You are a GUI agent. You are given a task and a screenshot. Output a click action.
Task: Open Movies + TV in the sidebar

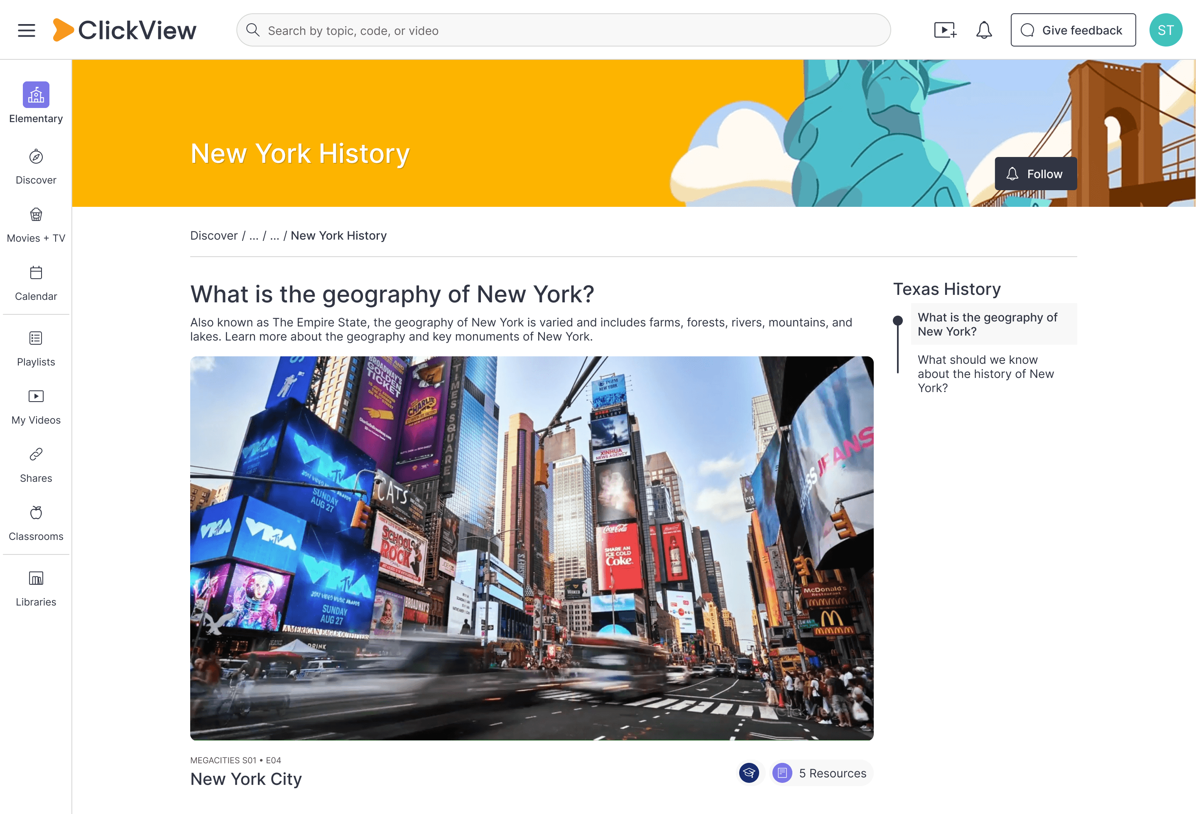pos(36,226)
